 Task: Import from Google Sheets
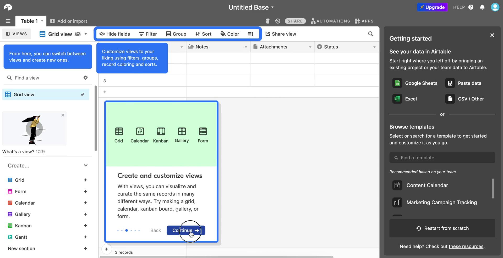(x=415, y=83)
